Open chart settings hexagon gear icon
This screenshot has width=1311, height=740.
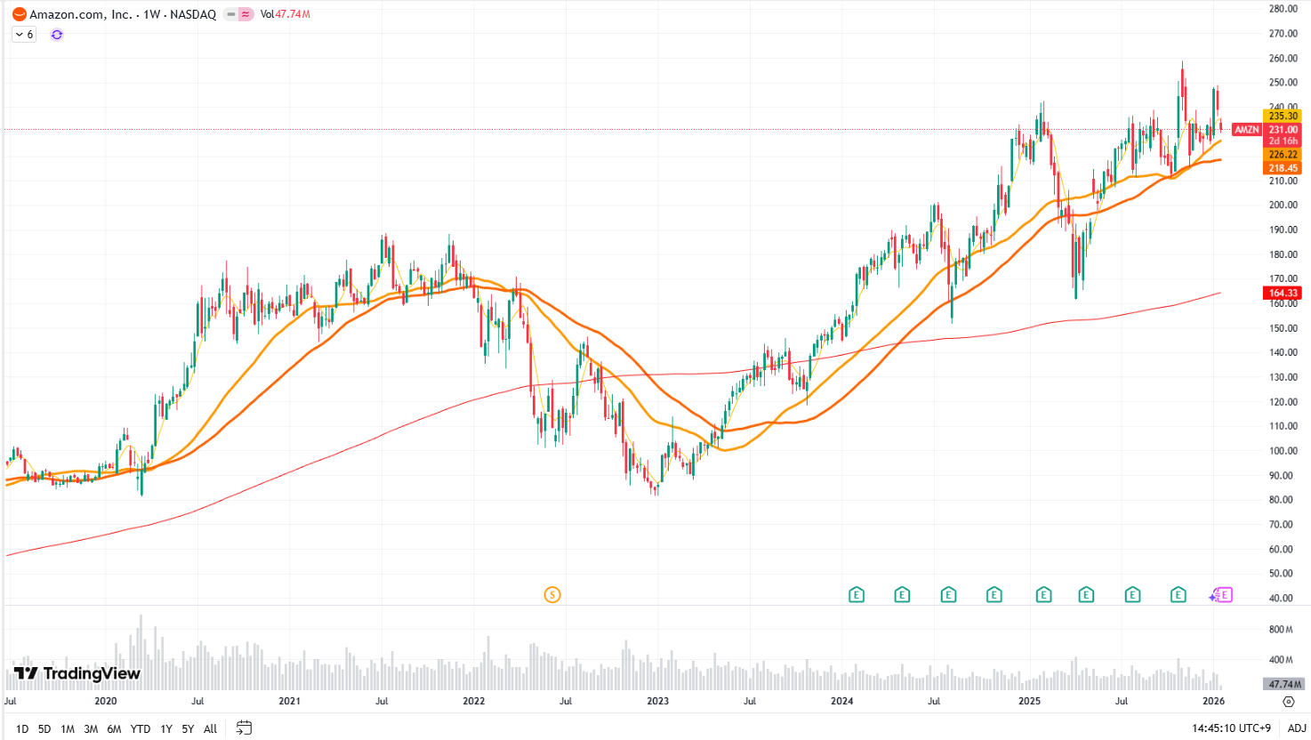pyautogui.click(x=1289, y=702)
